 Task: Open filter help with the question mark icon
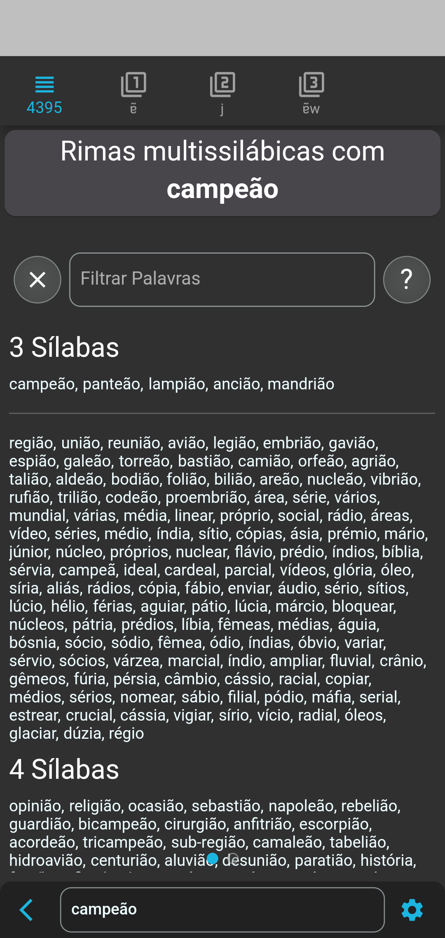click(407, 279)
